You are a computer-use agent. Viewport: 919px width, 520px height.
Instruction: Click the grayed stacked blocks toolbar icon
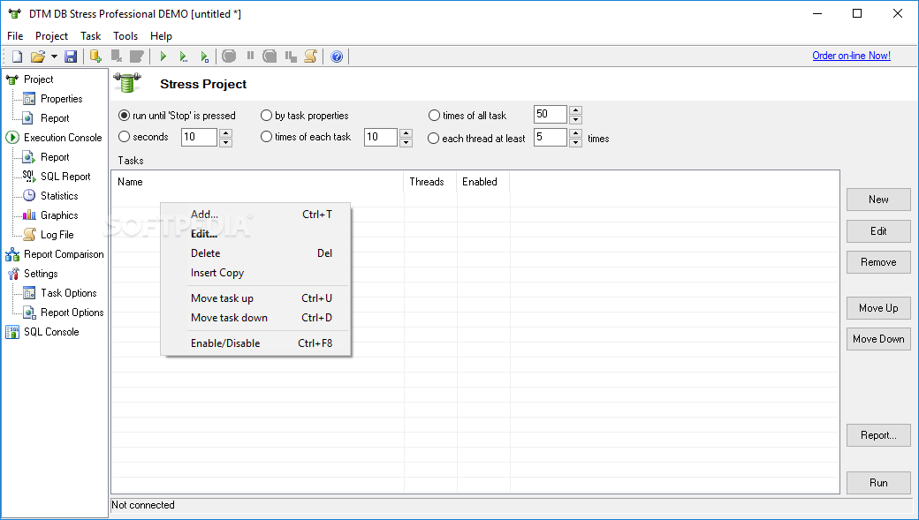(291, 57)
